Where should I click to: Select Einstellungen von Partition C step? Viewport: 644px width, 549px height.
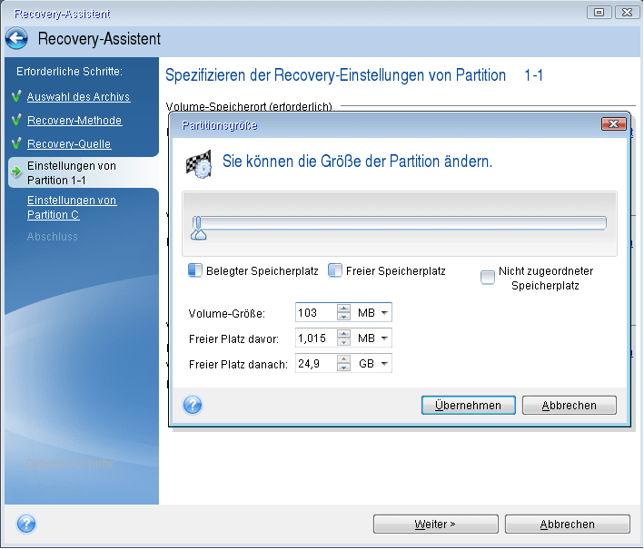[71, 207]
